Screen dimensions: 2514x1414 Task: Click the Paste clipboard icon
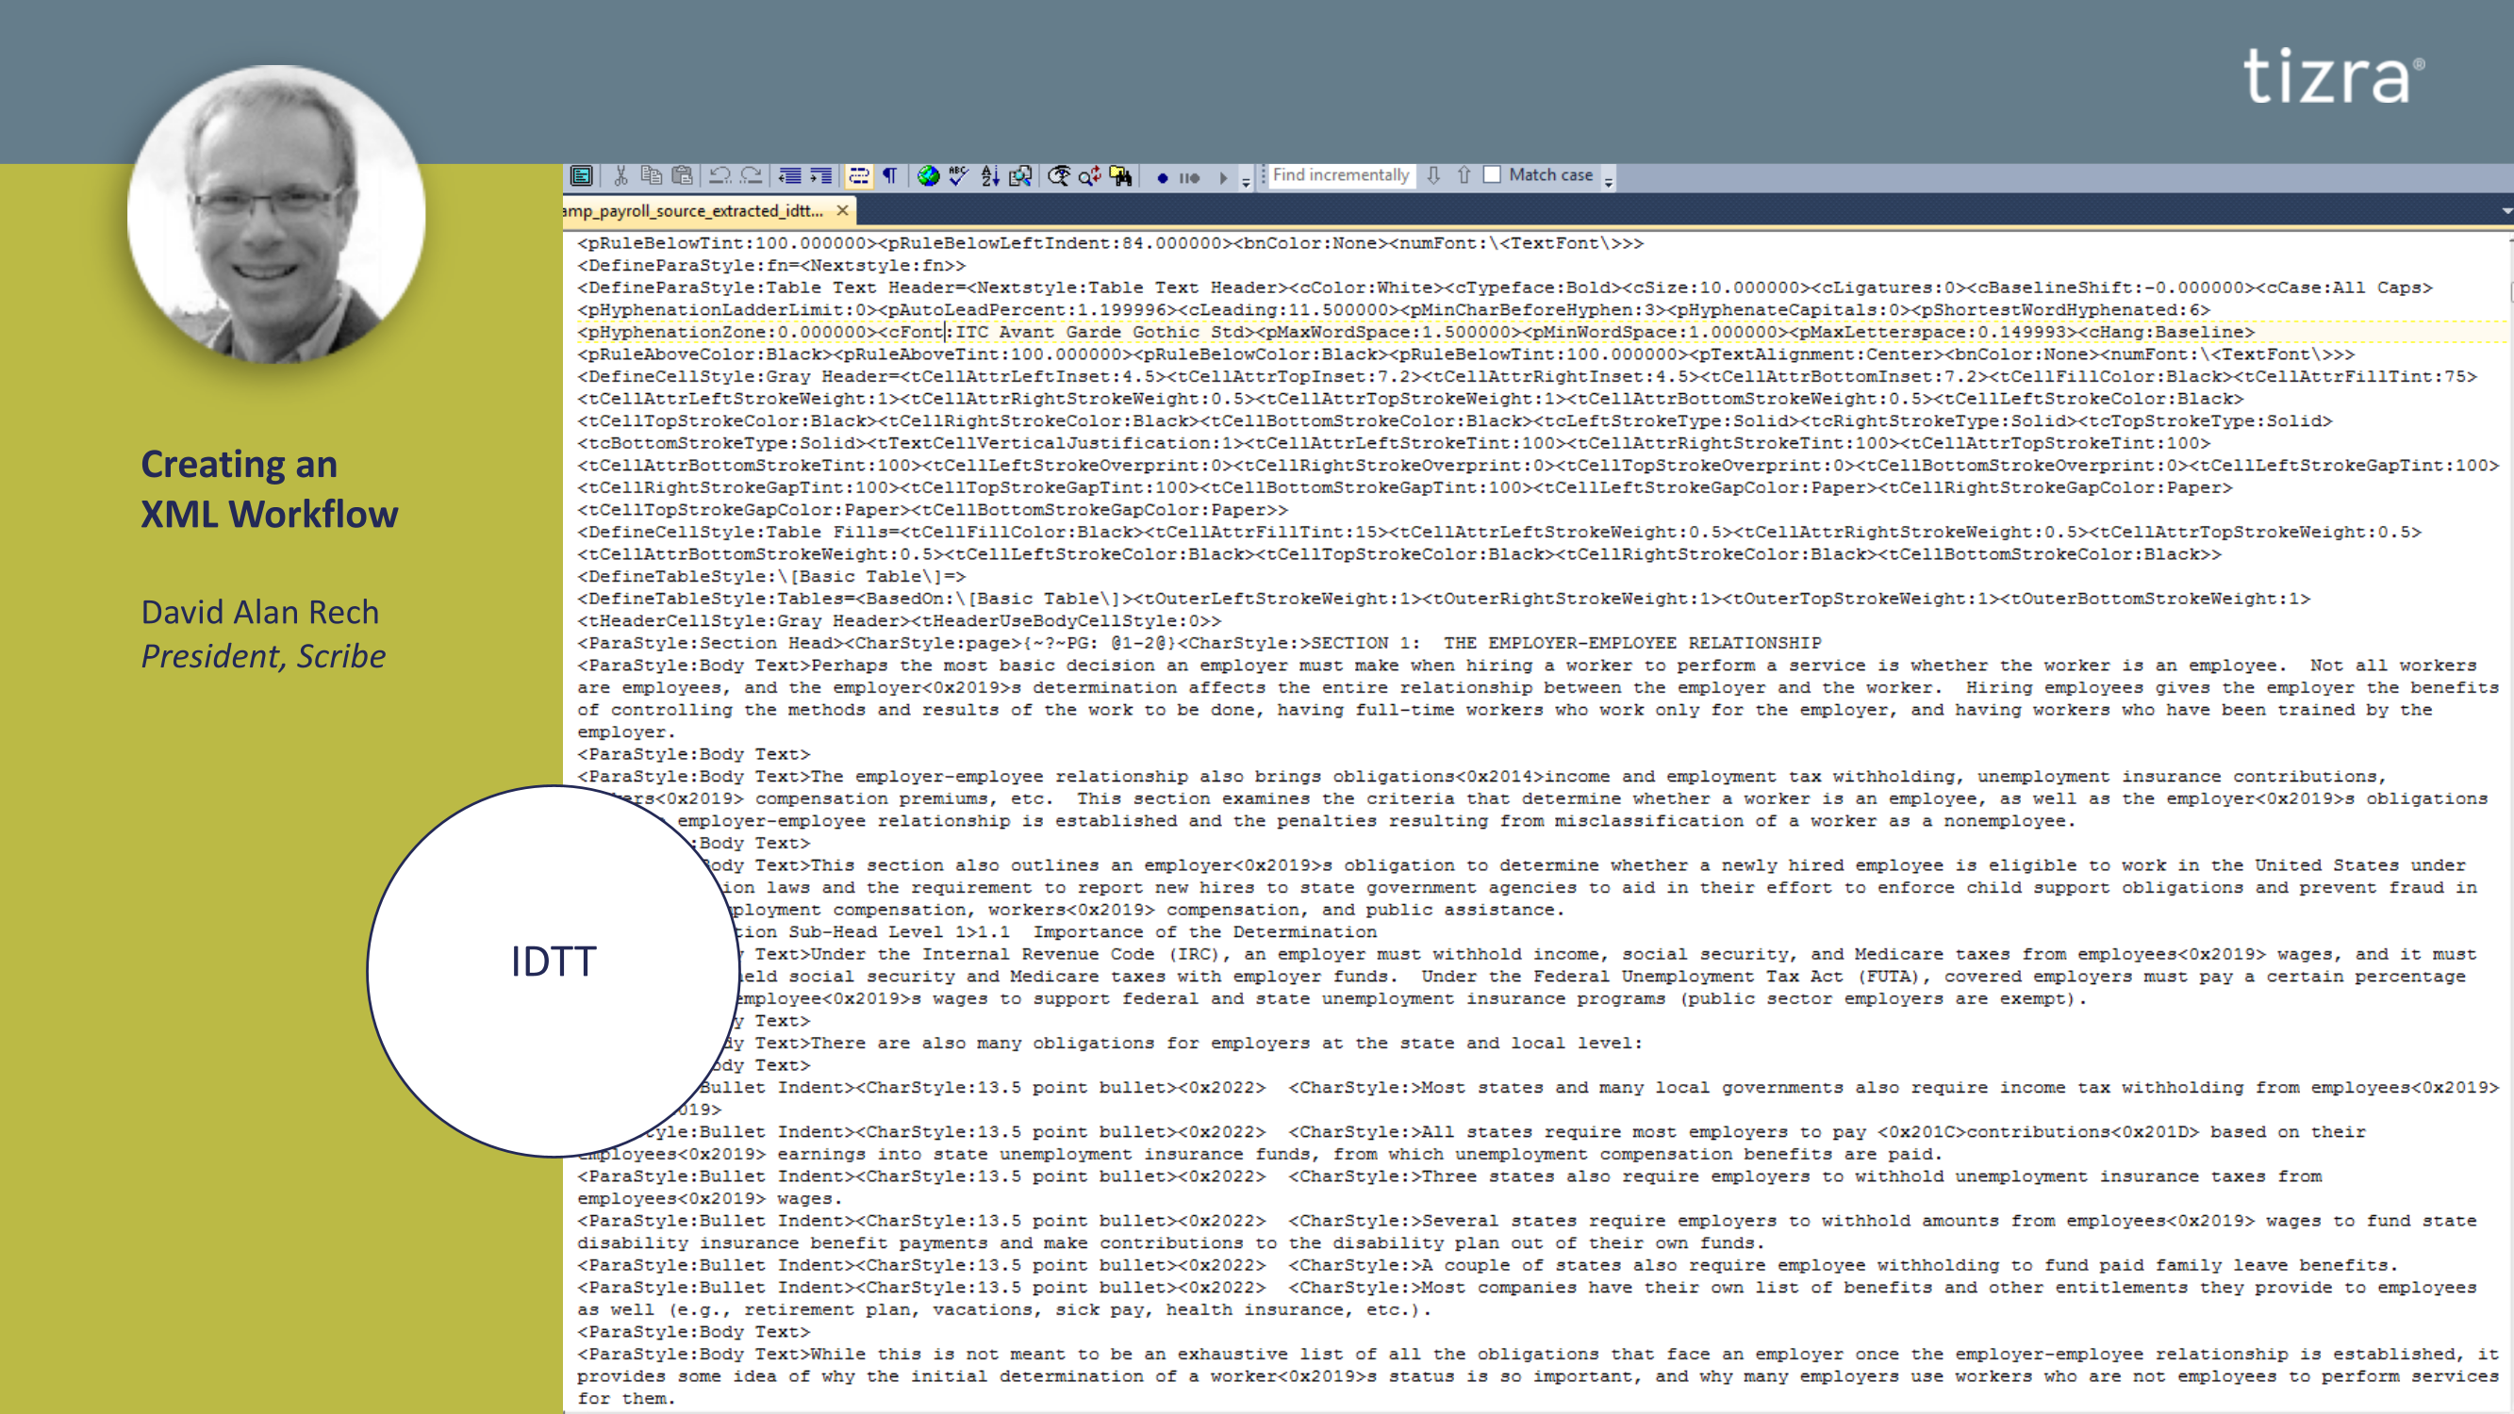pyautogui.click(x=682, y=175)
